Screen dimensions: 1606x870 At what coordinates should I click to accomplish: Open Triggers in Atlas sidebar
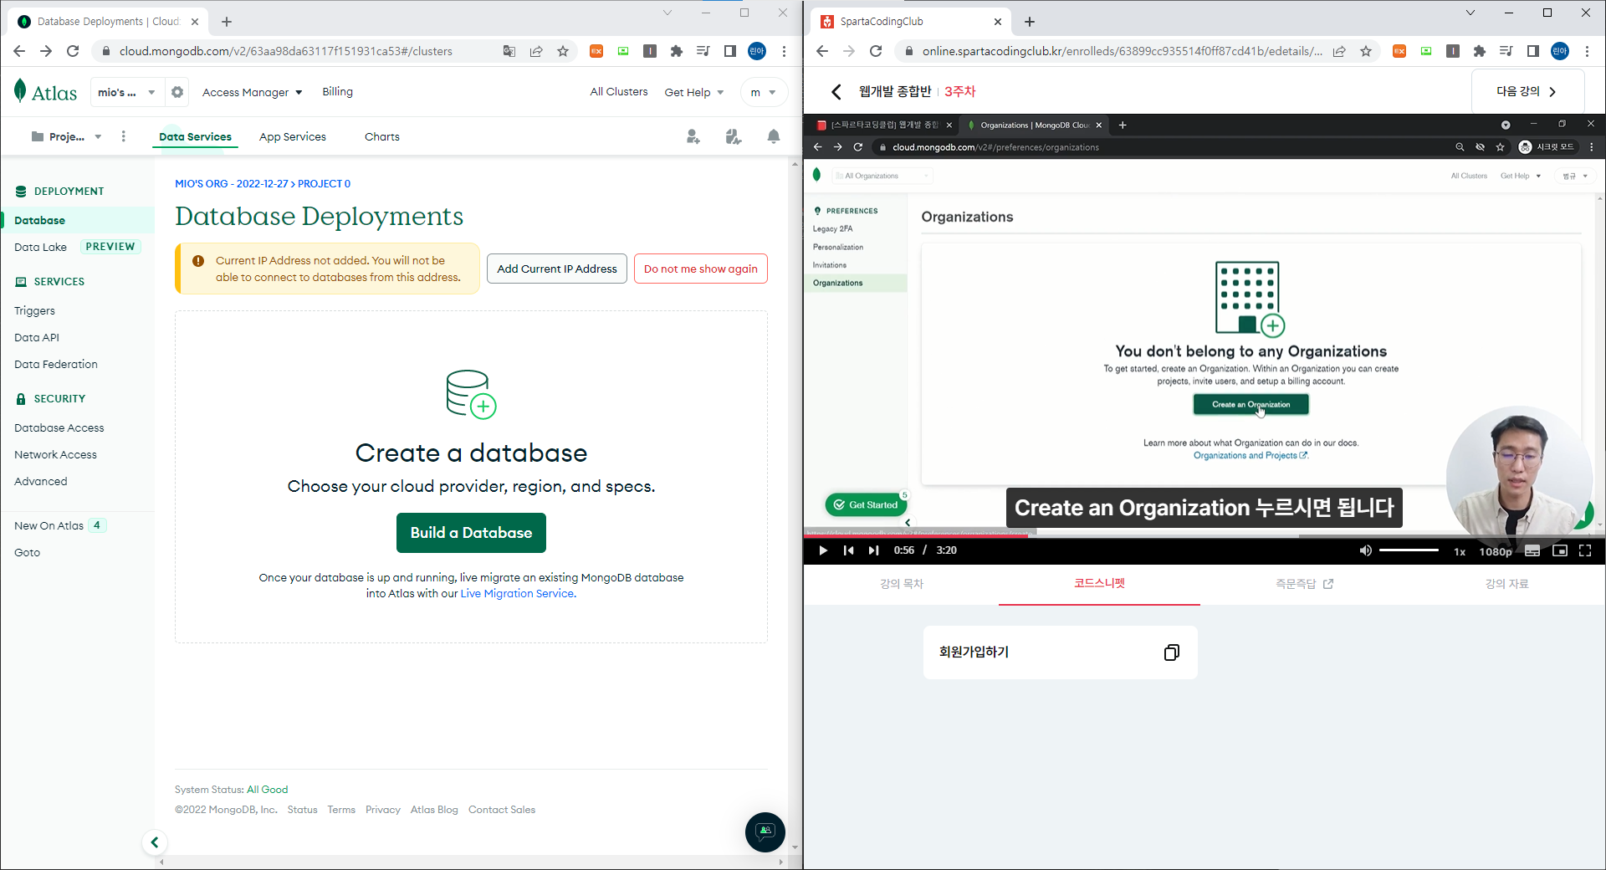pos(34,311)
